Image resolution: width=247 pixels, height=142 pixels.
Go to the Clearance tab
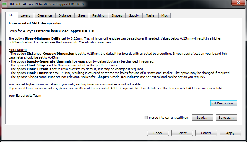[44, 15]
